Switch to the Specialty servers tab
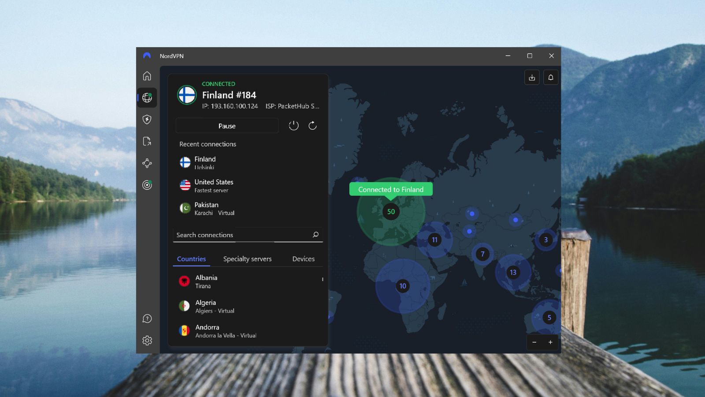Viewport: 705px width, 397px height. click(x=247, y=259)
